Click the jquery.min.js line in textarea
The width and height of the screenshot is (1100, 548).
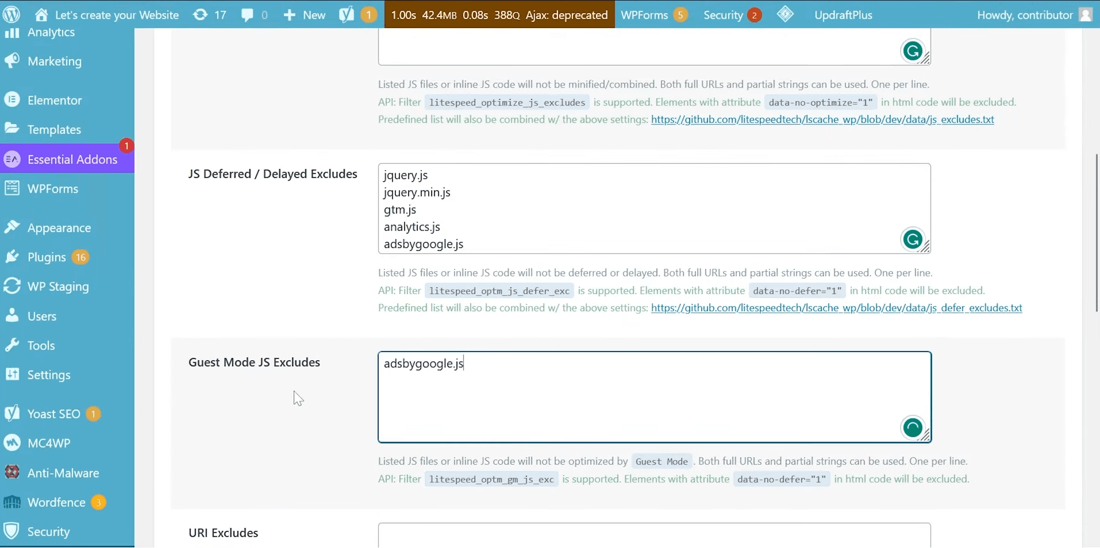coord(417,192)
